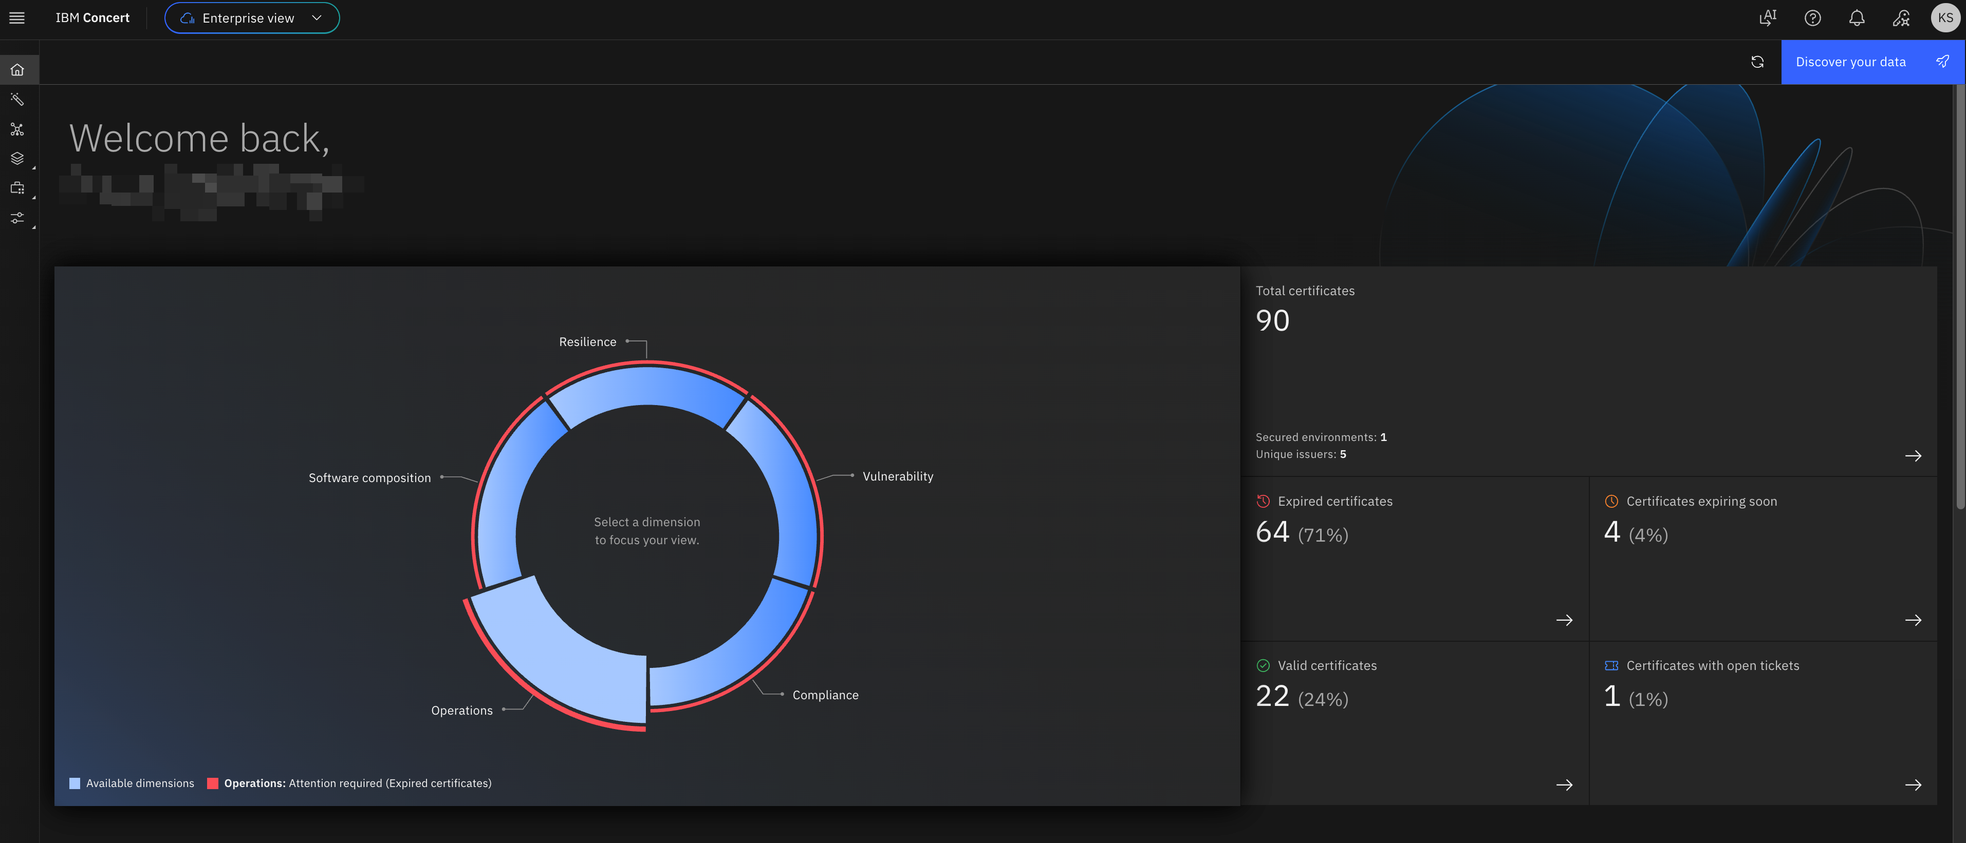Viewport: 1966px width, 843px height.
Task: Click the AI assistant icon
Action: coord(1768,17)
